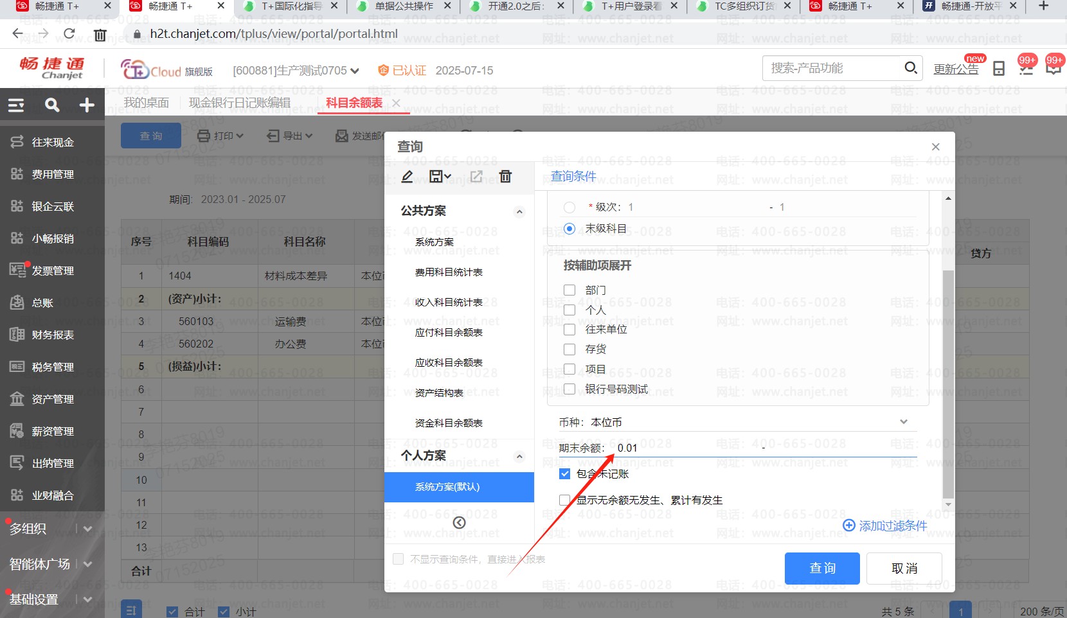This screenshot has height=618, width=1067.
Task: Open 银企云联 module in sidebar
Action: (52, 206)
